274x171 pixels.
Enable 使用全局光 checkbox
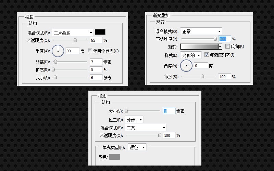[90, 51]
